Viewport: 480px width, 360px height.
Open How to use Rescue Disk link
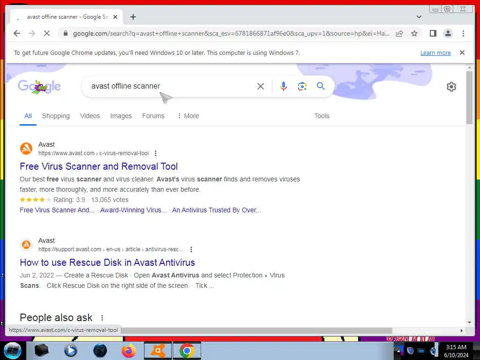coord(107,262)
